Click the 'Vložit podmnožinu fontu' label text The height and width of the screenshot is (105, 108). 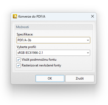click(39, 60)
